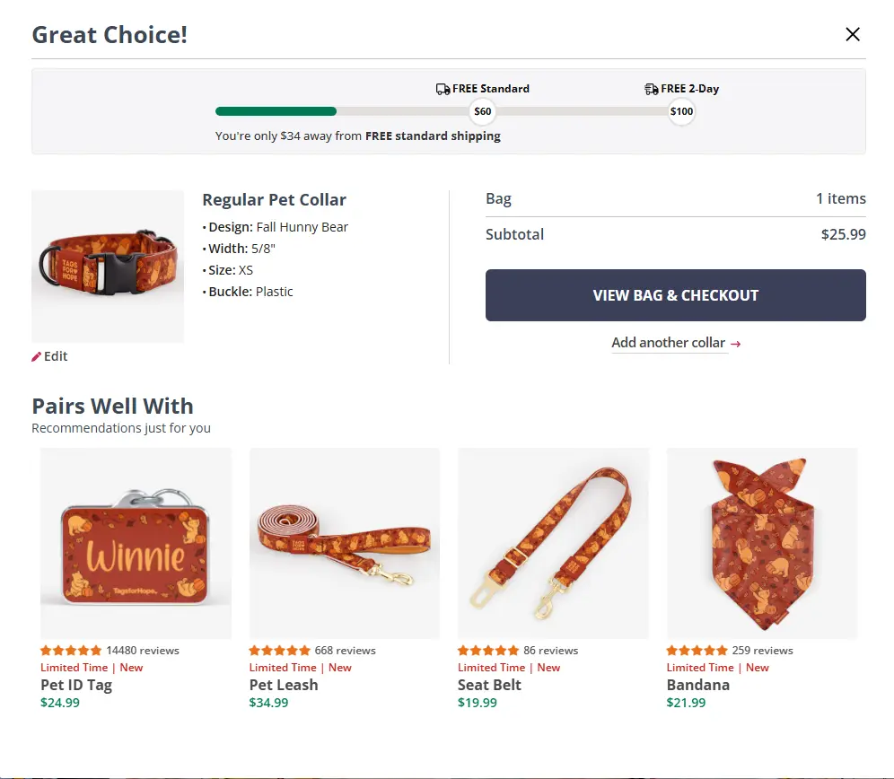The image size is (894, 779).
Task: Click the $60 marker on the shipping progress bar
Action: [x=482, y=111]
